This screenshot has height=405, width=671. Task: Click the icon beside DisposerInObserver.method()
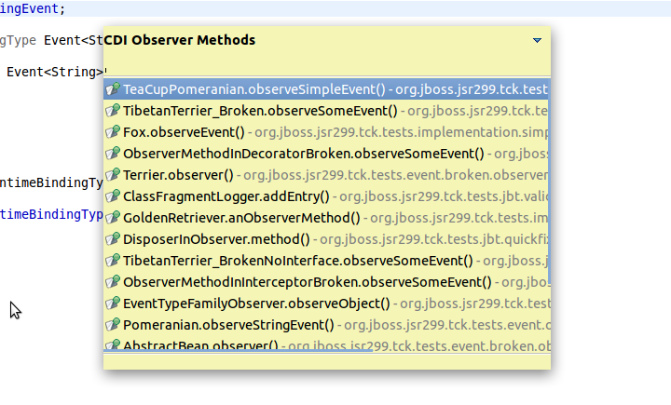point(113,239)
